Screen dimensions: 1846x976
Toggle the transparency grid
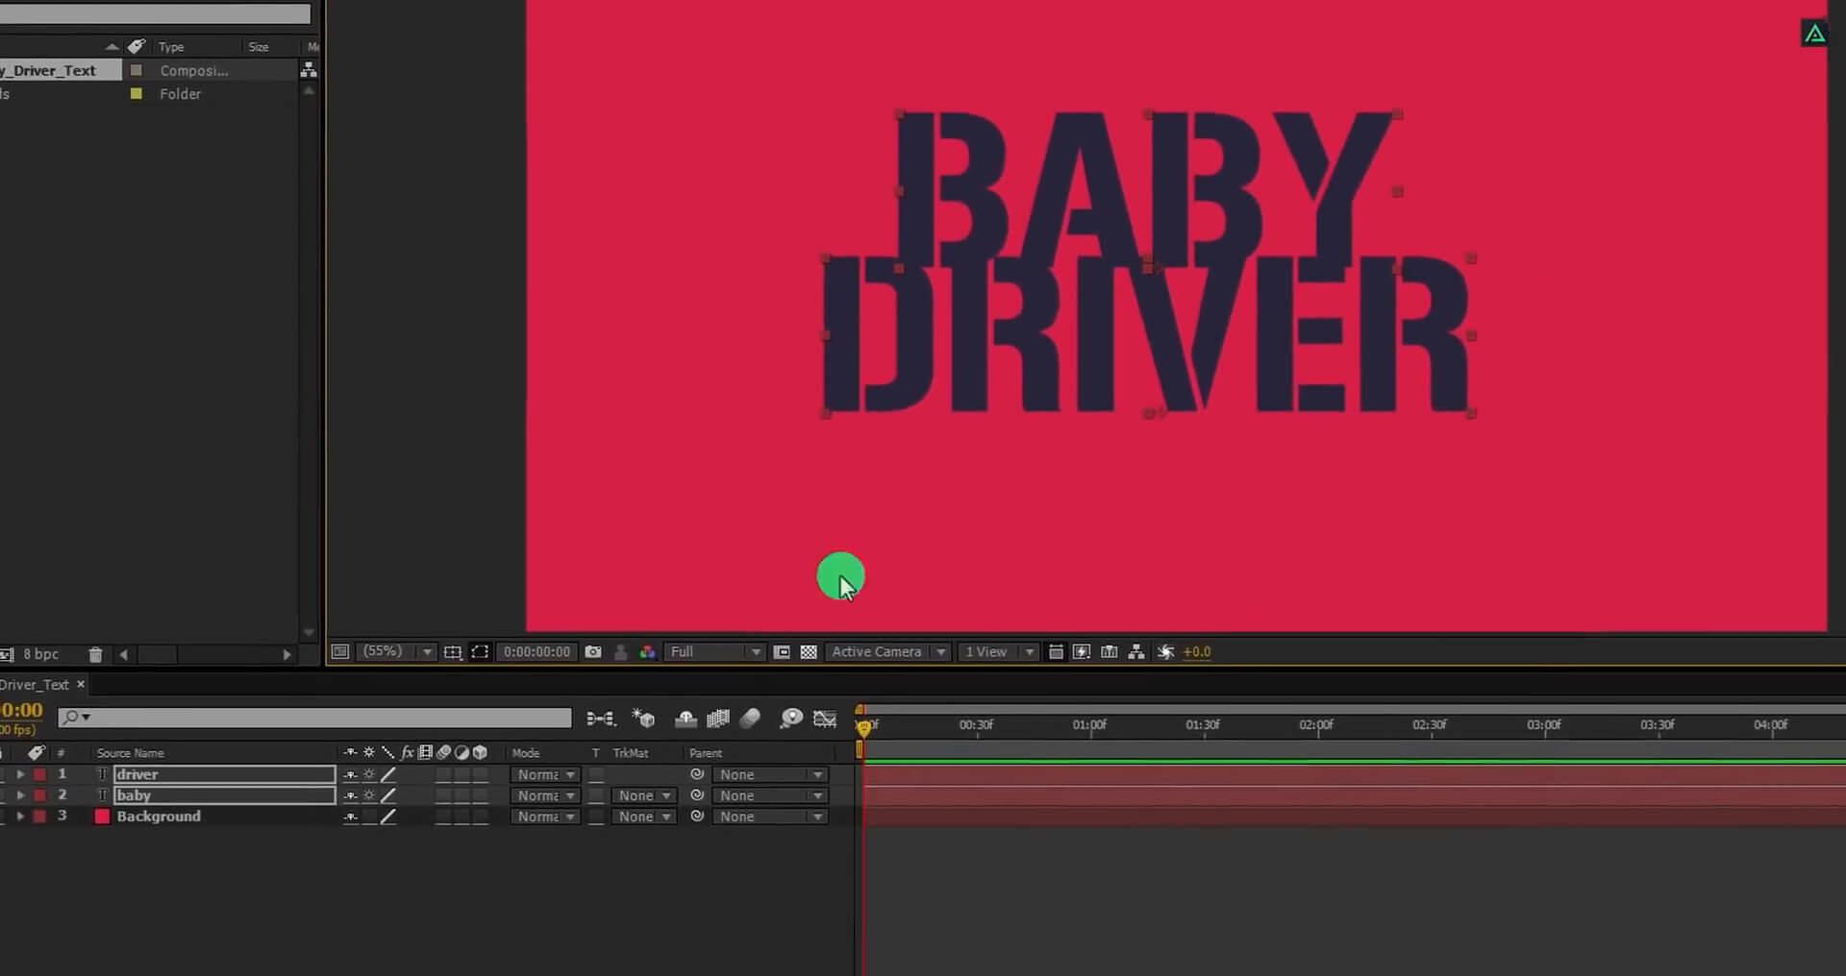(x=809, y=652)
